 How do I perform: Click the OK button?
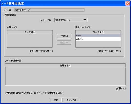tap(56, 100)
